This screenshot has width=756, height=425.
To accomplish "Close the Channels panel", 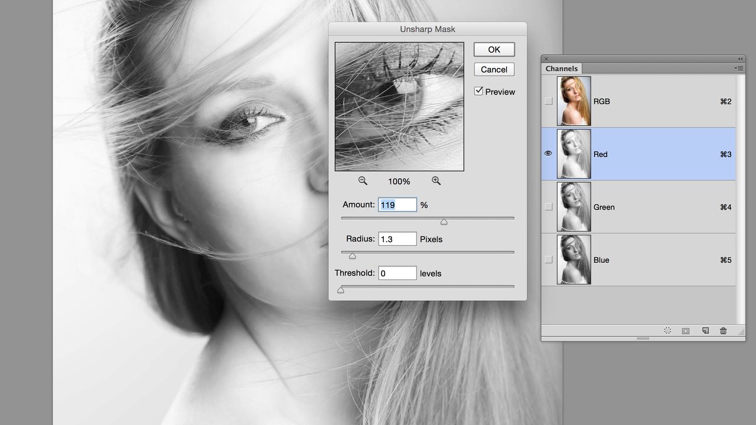I will pos(546,59).
